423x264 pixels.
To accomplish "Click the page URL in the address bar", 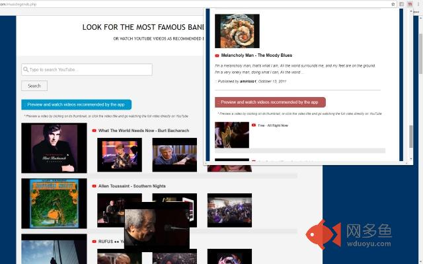I will 19,4.
